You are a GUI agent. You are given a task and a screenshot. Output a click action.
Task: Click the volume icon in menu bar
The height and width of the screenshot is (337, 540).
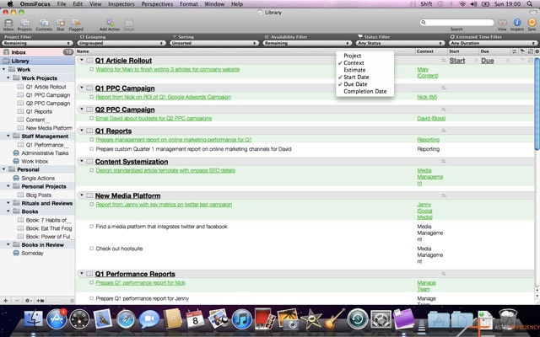(x=473, y=3)
